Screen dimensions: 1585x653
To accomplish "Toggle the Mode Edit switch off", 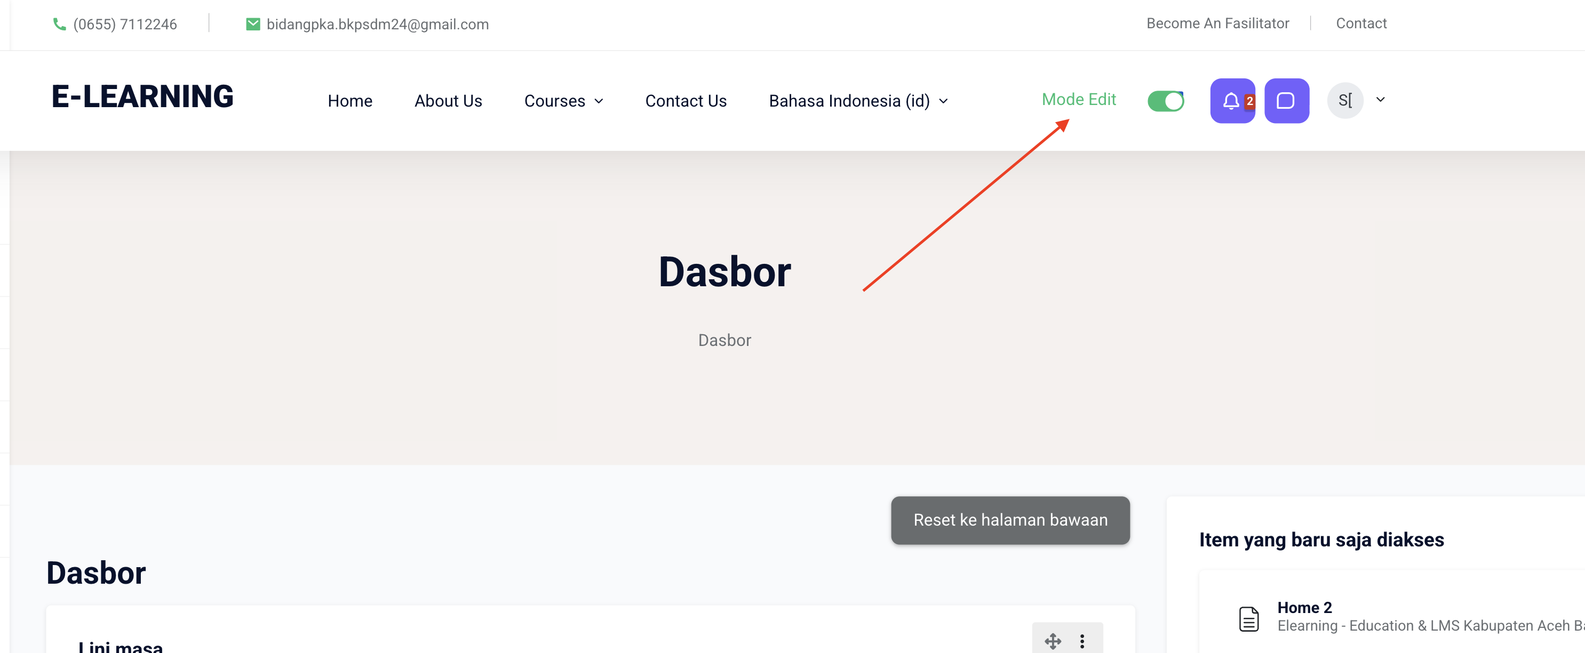I will [1165, 101].
